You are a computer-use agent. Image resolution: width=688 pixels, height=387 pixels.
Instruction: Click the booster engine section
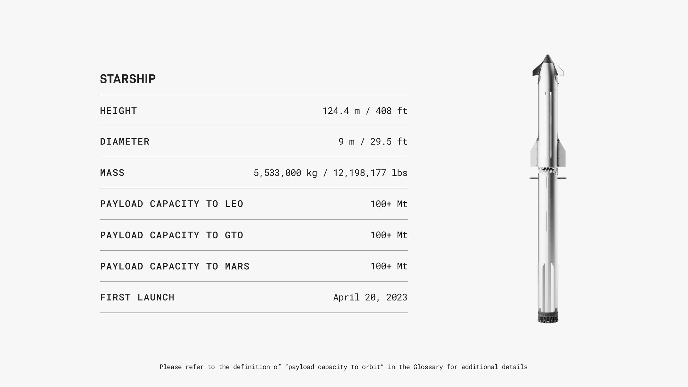click(x=548, y=316)
